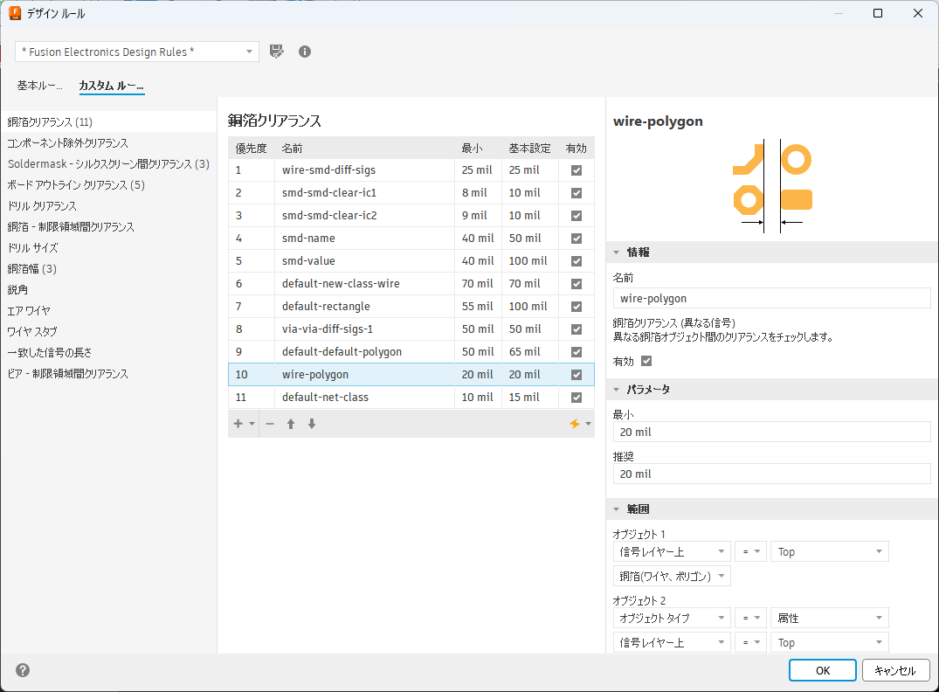Toggle the enabled checkbox for smd-value
939x692 pixels.
(x=577, y=261)
